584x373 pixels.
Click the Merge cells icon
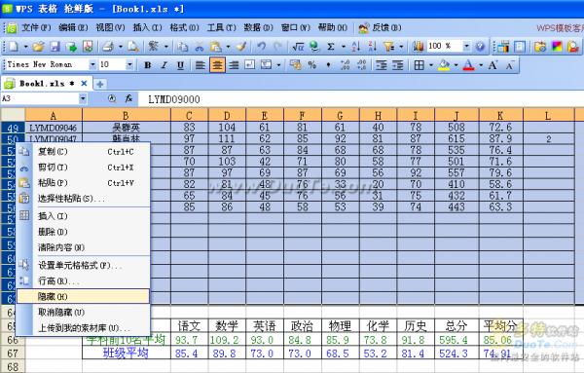266,65
